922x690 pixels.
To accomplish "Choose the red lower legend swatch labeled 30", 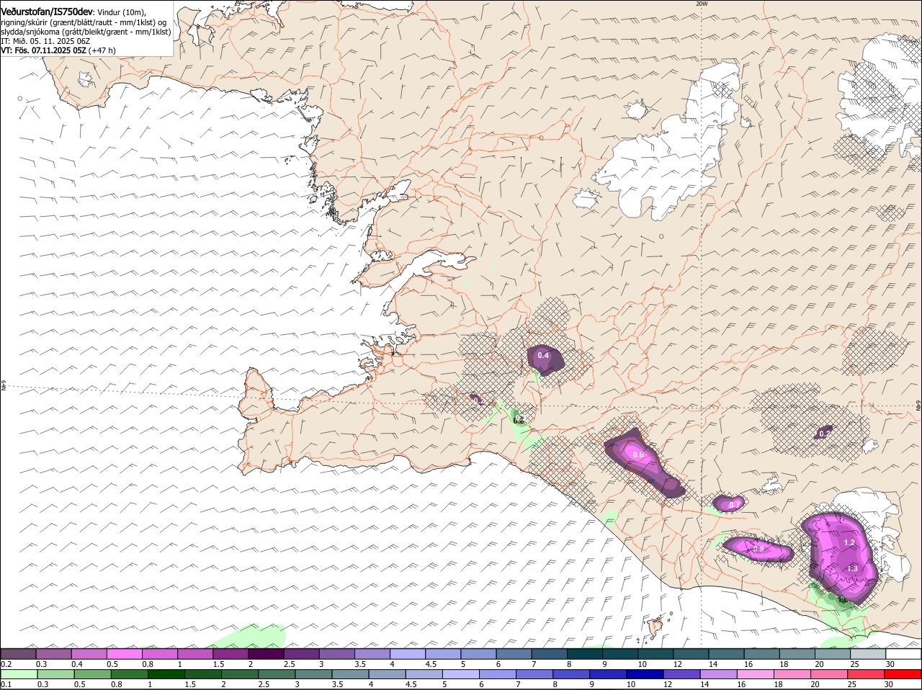I will [903, 674].
